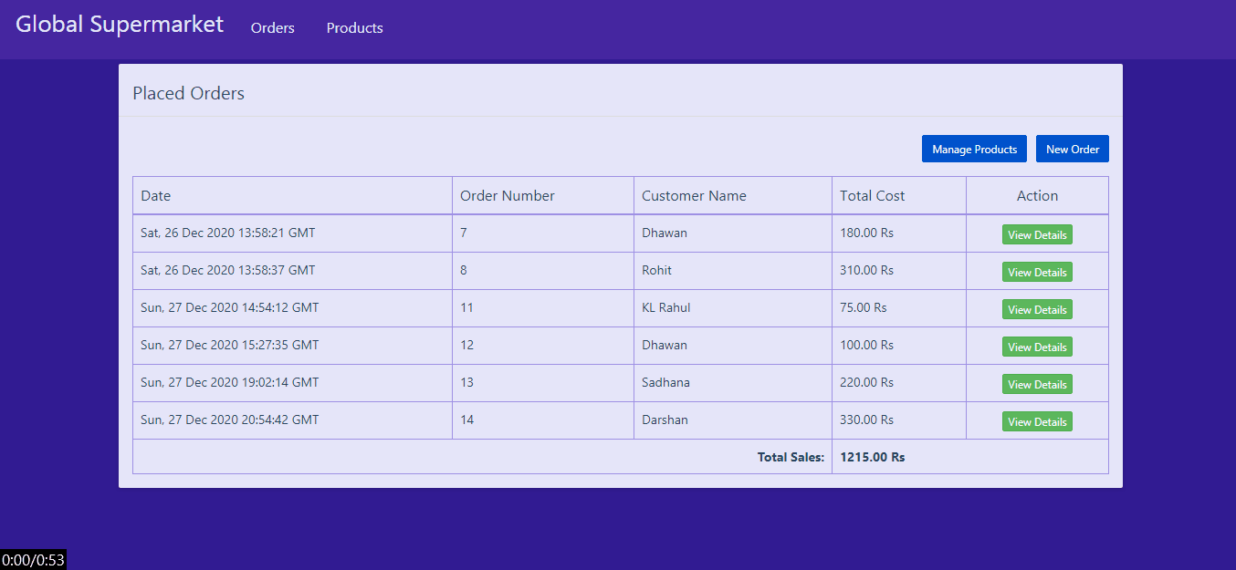This screenshot has height=570, width=1236.
Task: Open the Products menu item
Action: [355, 28]
